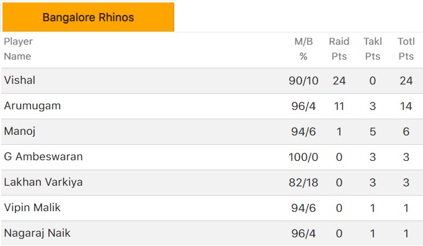Click on player Manoj

(20, 131)
